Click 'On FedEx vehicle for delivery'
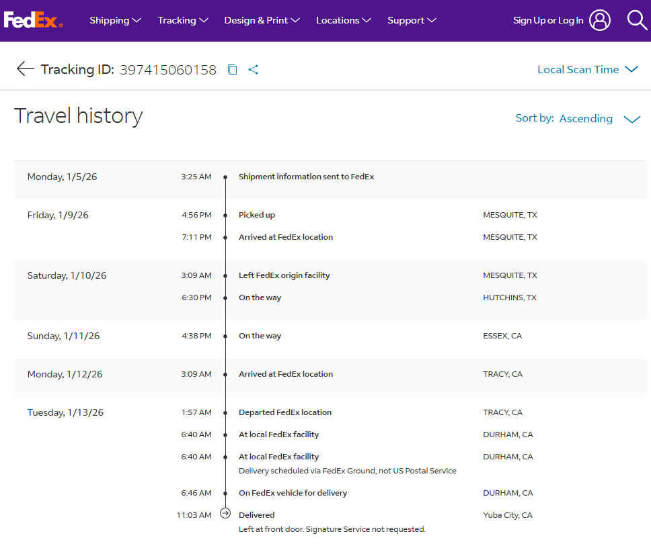This screenshot has height=548, width=651. point(293,493)
